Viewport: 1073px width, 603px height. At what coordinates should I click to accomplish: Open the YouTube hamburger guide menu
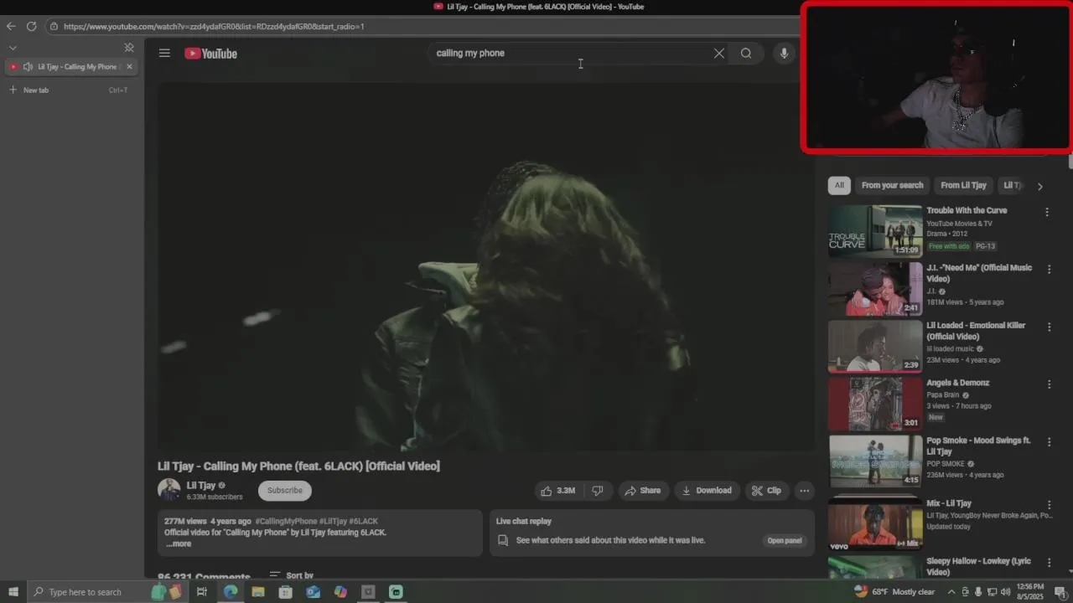[x=164, y=53]
